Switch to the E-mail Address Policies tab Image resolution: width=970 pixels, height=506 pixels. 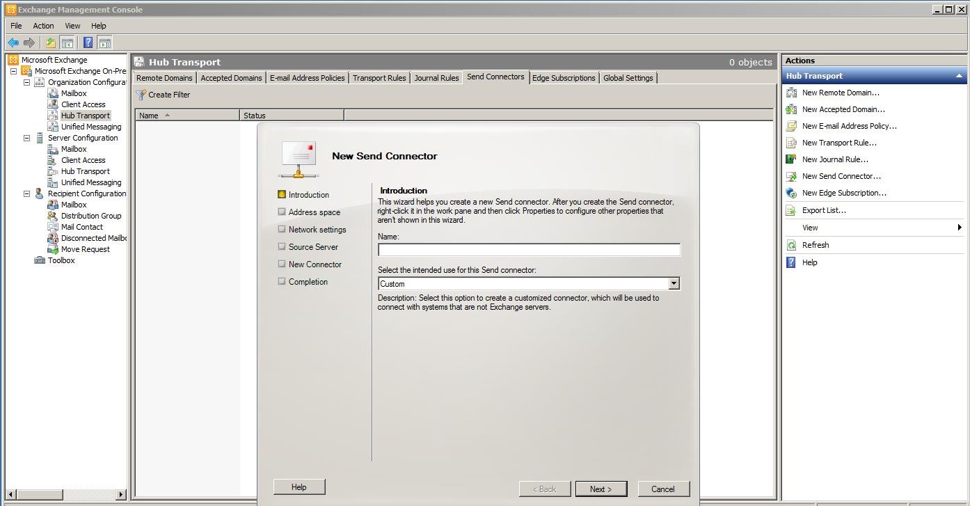(x=307, y=78)
